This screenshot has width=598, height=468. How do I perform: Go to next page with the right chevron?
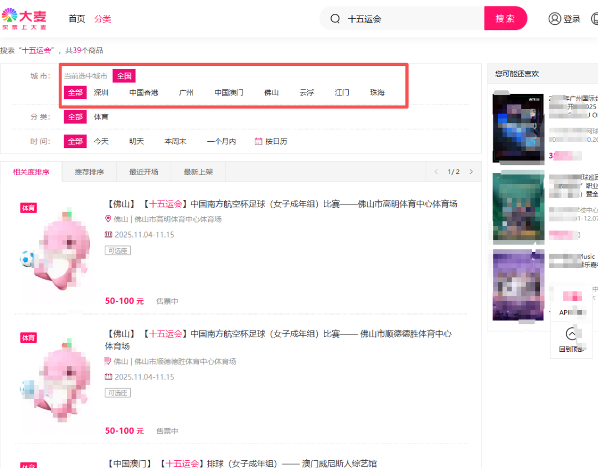[471, 172]
